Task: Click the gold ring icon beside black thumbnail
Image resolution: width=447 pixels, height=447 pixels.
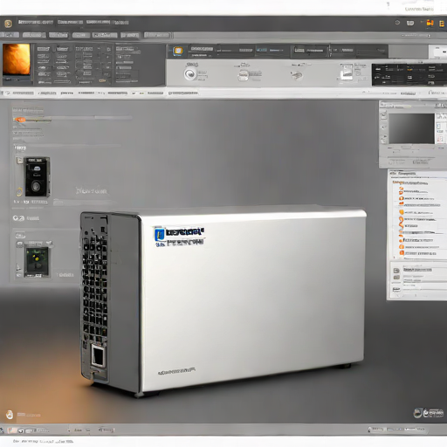Action: pyautogui.click(x=19, y=192)
